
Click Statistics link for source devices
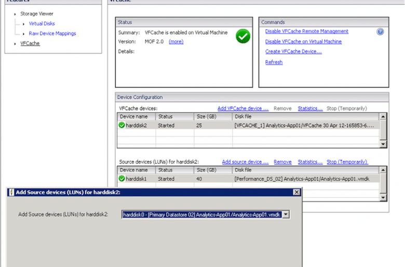click(310, 161)
